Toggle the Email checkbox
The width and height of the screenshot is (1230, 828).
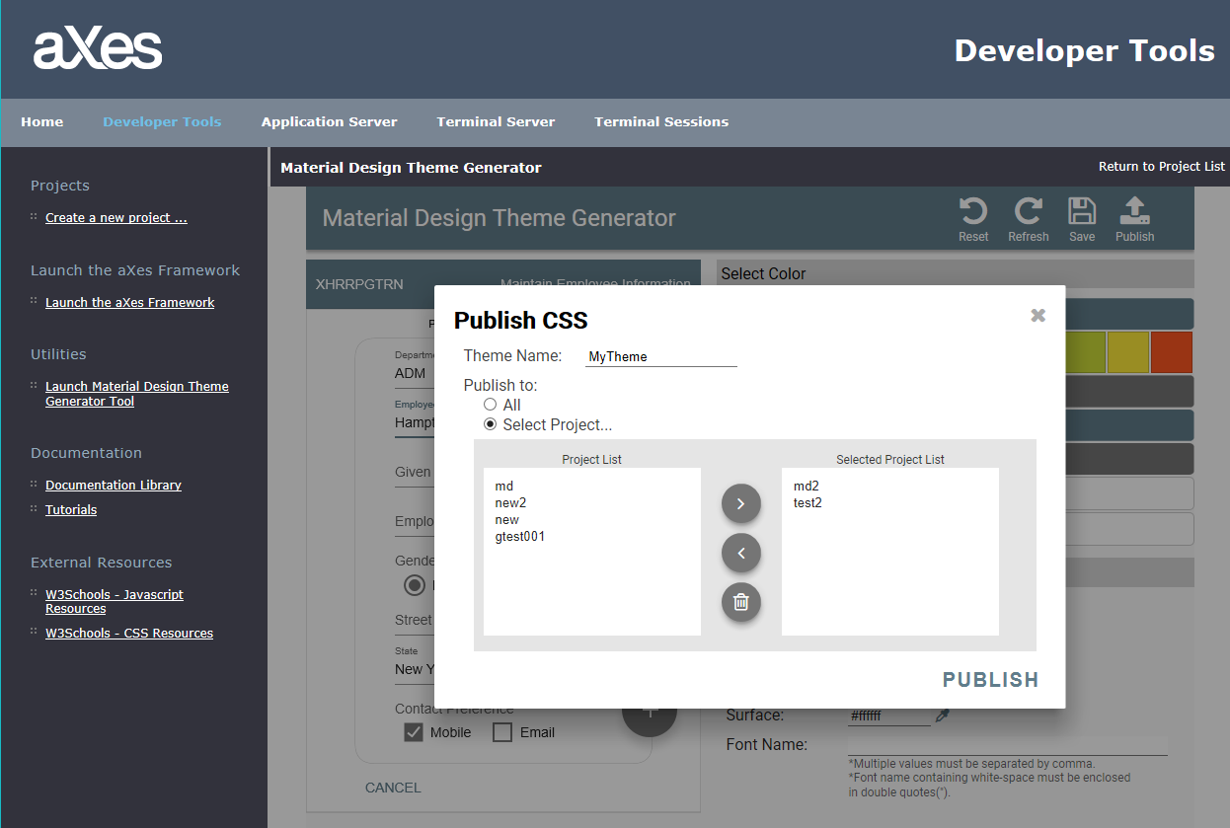tap(502, 732)
